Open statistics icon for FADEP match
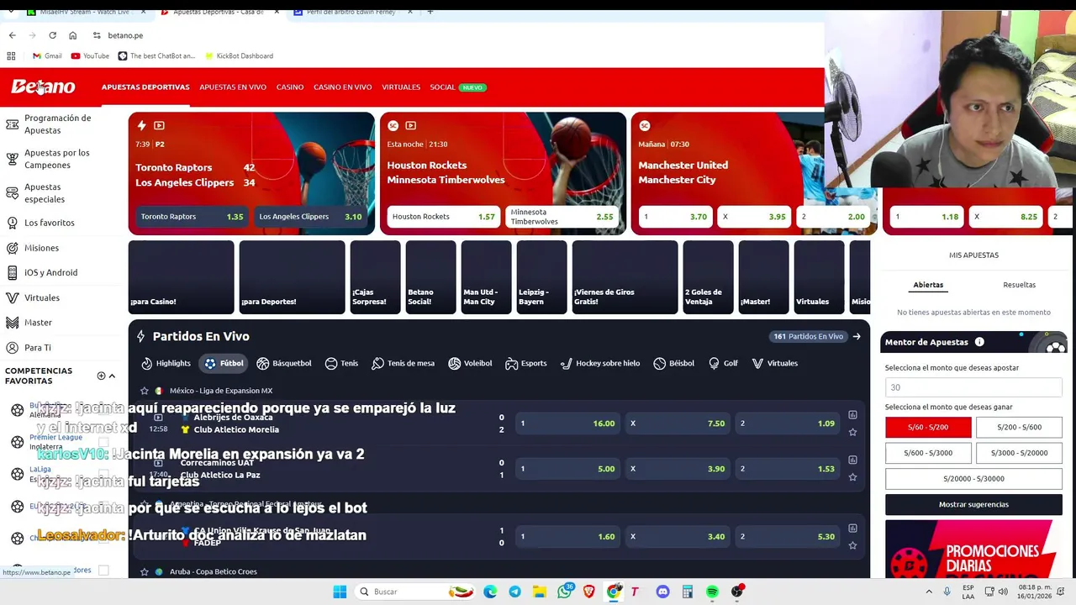Image resolution: width=1076 pixels, height=605 pixels. [x=852, y=528]
